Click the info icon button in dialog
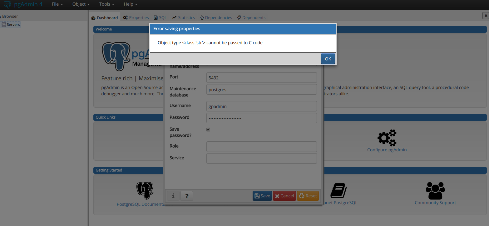Viewport: 489px width, 226px height. coord(173,196)
